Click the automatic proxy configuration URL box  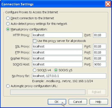tap(48, 92)
